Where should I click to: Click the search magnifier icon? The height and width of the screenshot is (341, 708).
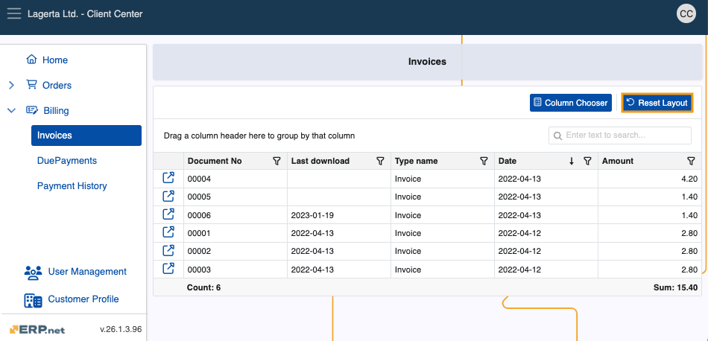pyautogui.click(x=557, y=136)
